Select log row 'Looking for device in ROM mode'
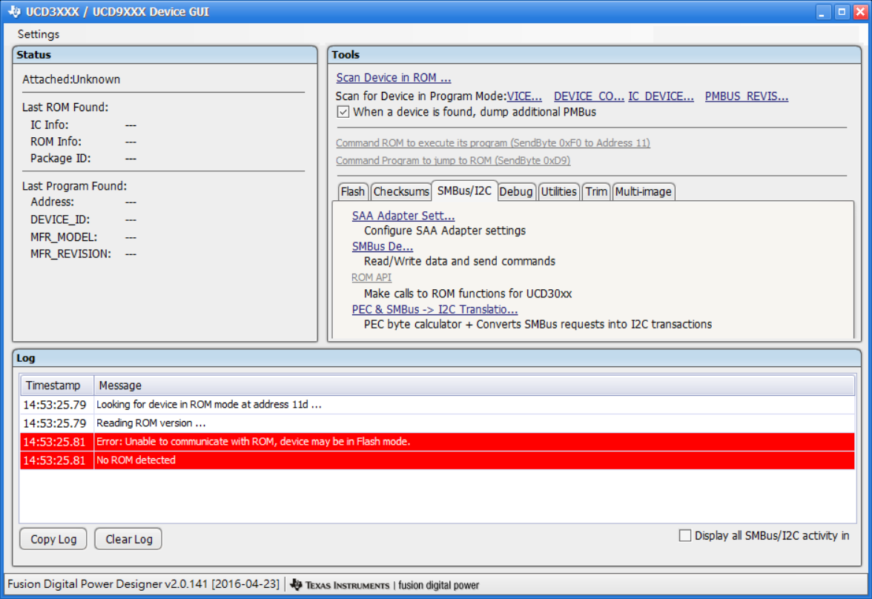Screen dimensions: 872x599 (437, 404)
